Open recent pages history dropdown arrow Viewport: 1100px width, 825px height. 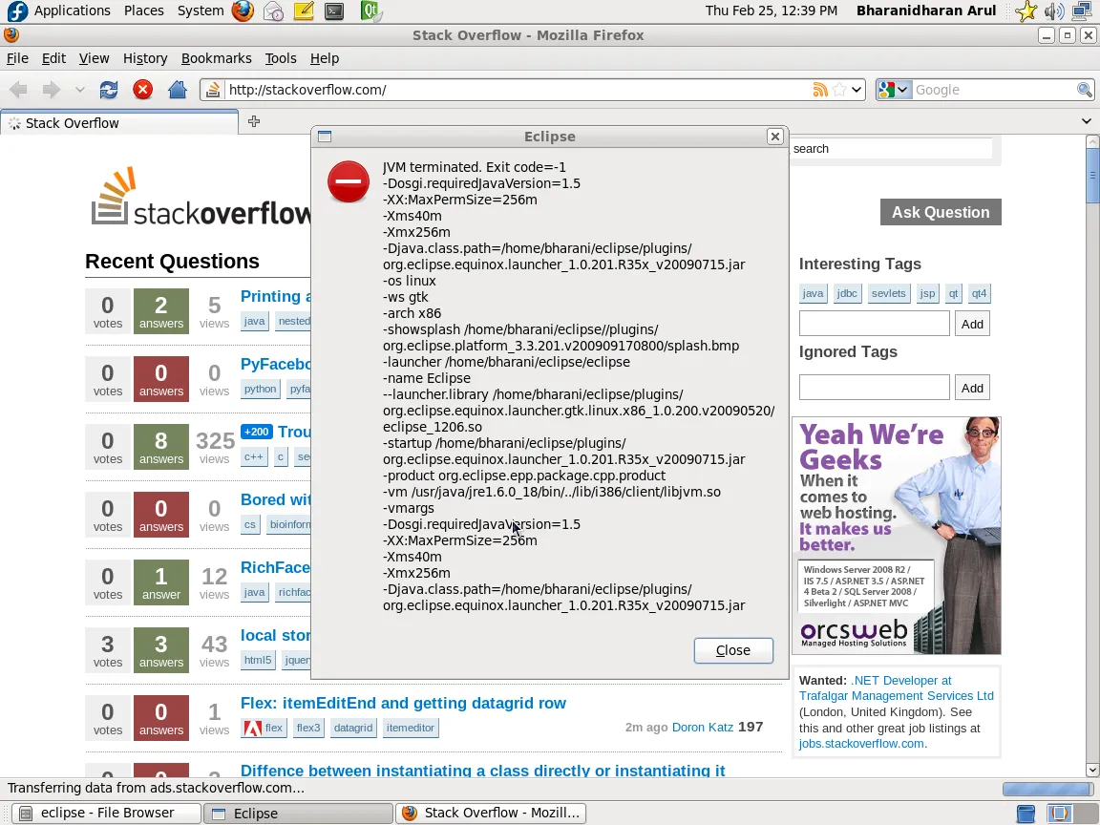79,90
